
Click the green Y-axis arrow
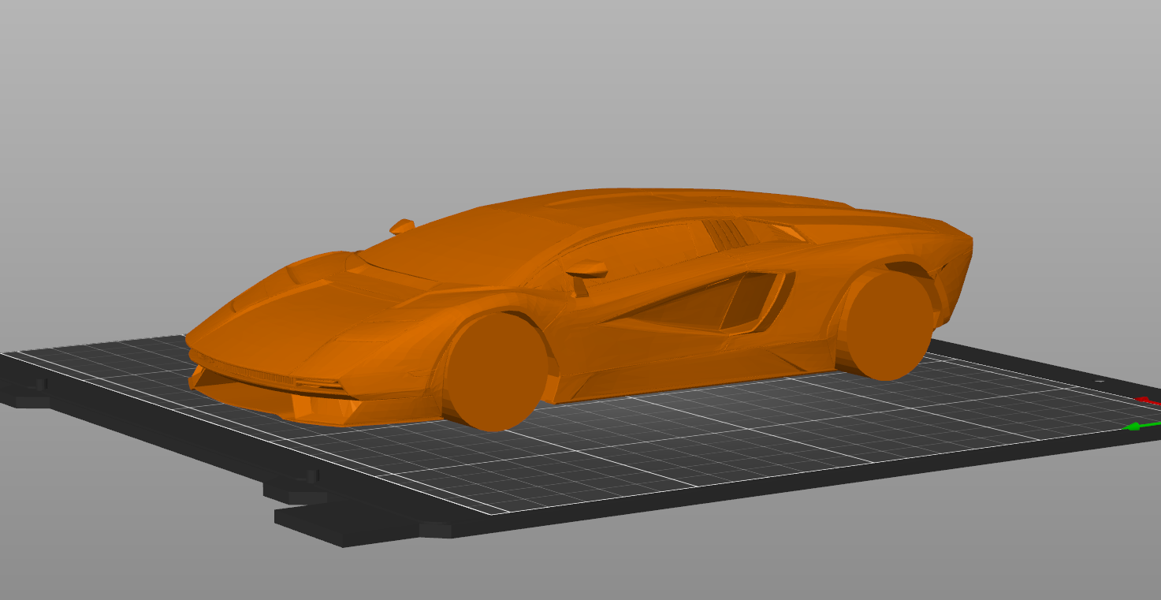[x=1133, y=427]
